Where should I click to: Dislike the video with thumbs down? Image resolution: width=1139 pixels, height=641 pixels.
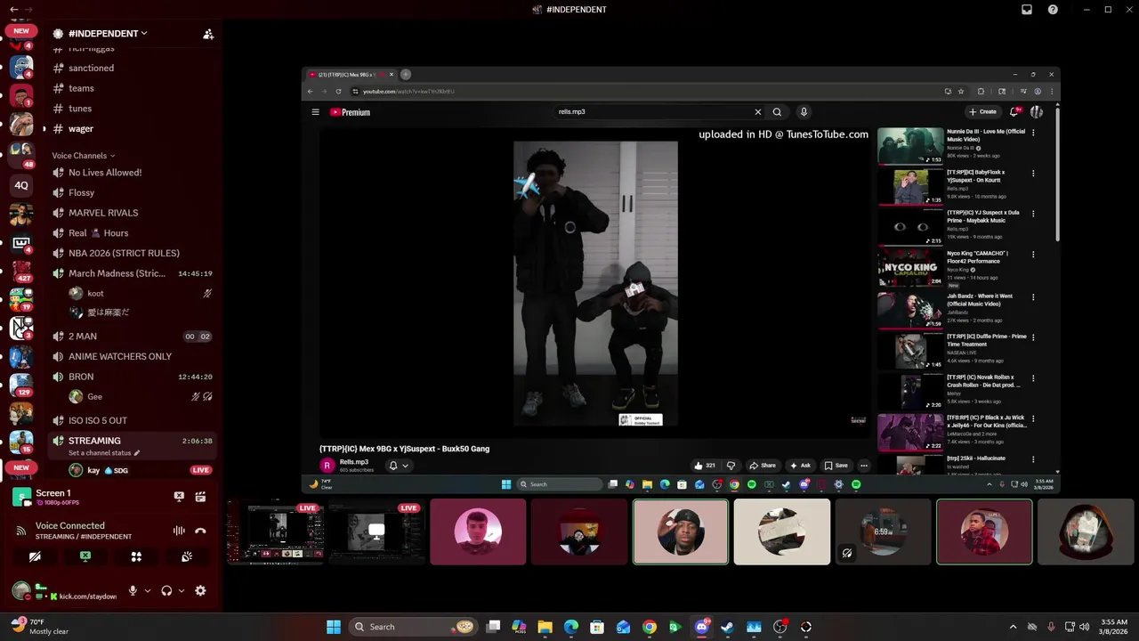point(731,466)
